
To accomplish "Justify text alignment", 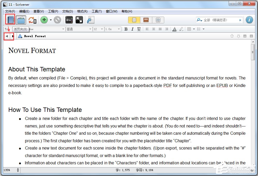I will click(x=160, y=29).
